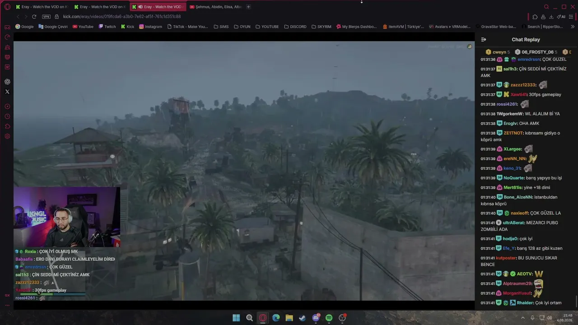This screenshot has width=578, height=325.
Task: Open the YouTube bookmark
Action: click(x=83, y=27)
